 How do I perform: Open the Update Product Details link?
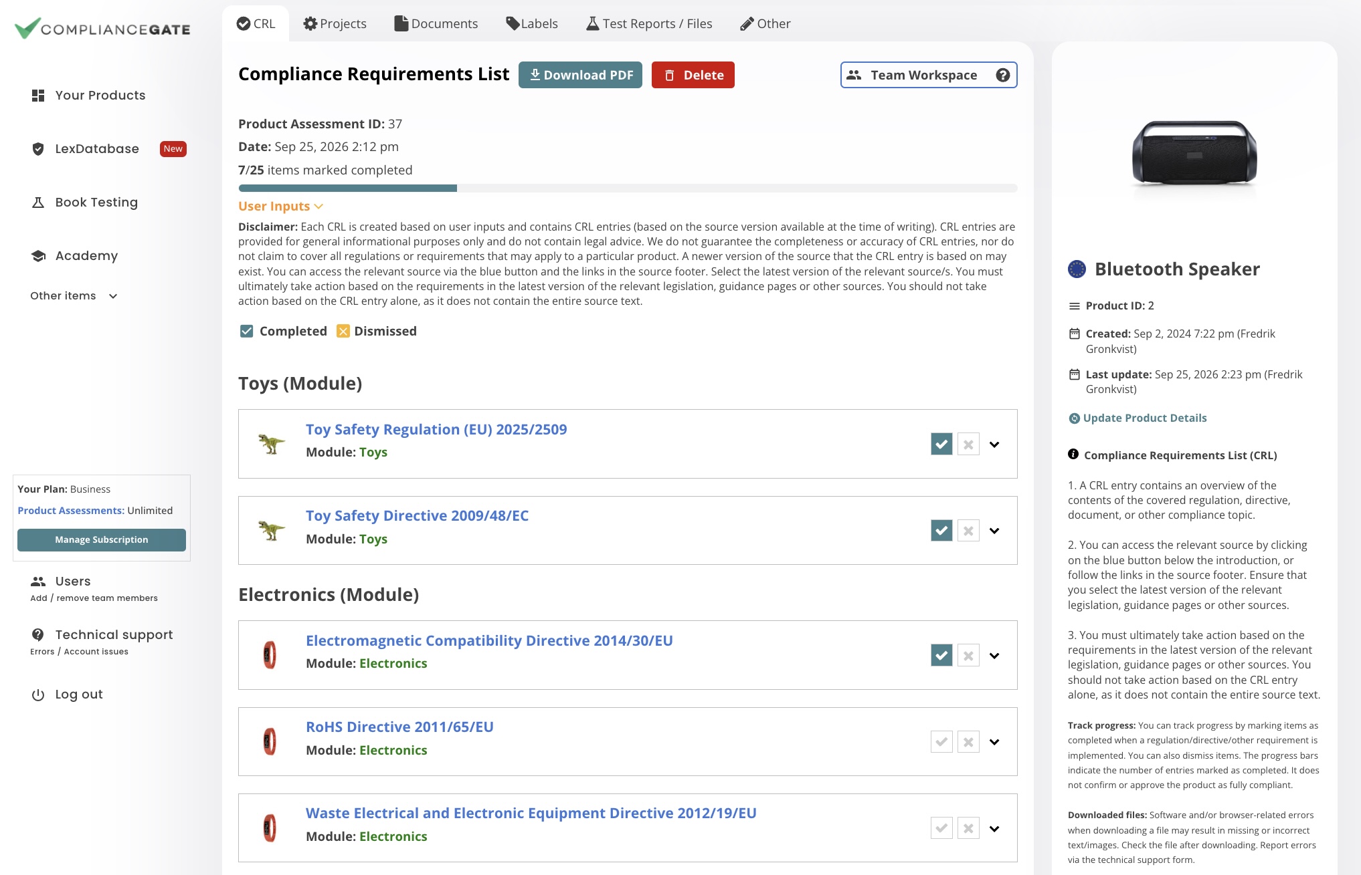pyautogui.click(x=1144, y=418)
